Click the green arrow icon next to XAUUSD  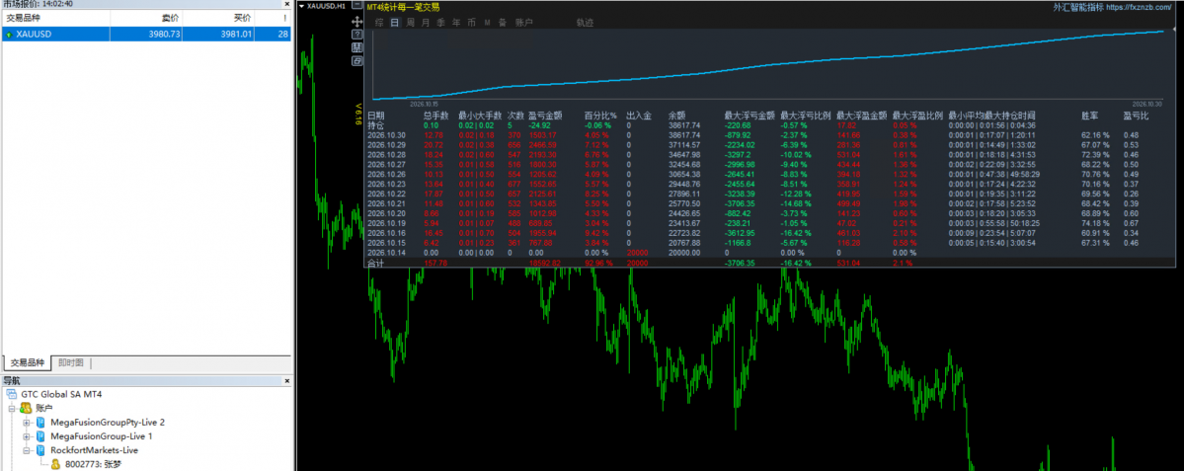(8, 34)
